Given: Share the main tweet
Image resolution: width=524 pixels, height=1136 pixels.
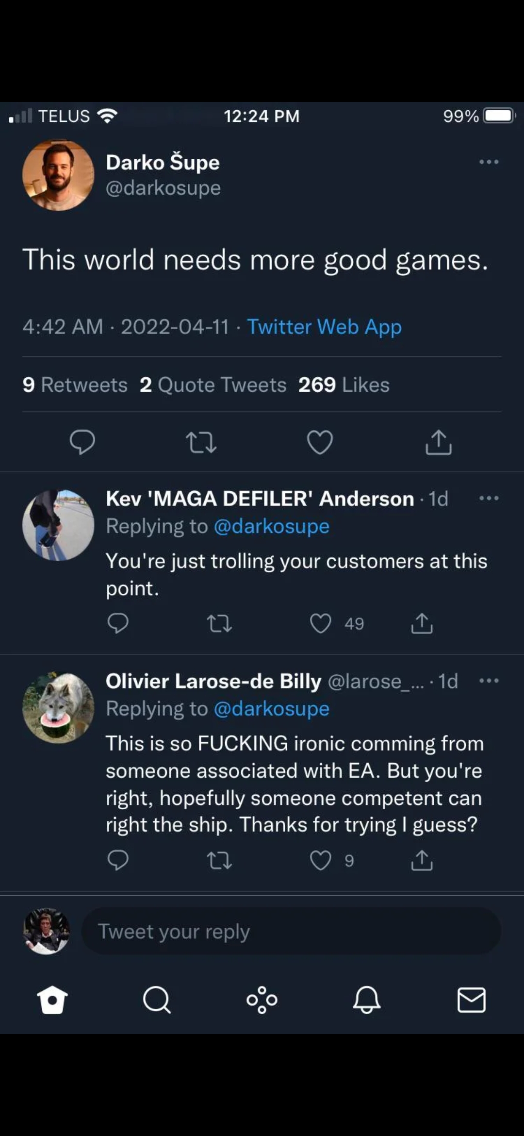Looking at the screenshot, I should (x=439, y=442).
